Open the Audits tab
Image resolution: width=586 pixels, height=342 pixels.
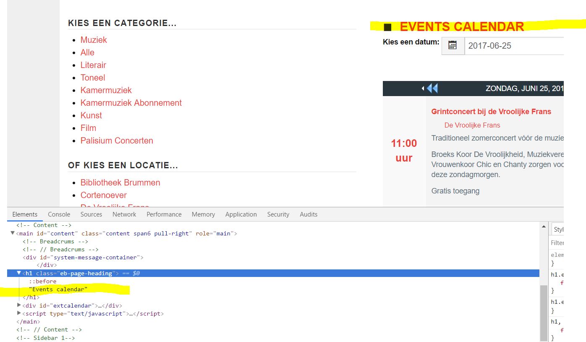[x=308, y=214]
